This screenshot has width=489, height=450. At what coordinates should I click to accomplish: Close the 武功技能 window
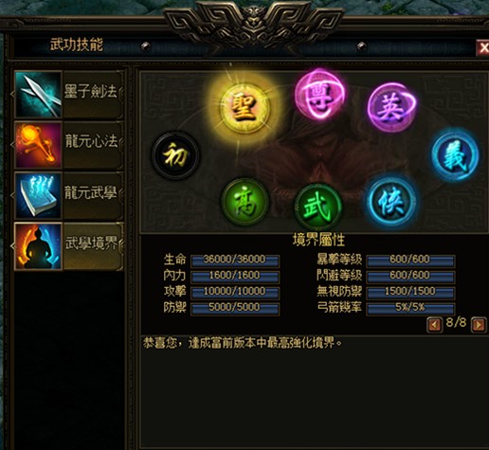tap(483, 48)
